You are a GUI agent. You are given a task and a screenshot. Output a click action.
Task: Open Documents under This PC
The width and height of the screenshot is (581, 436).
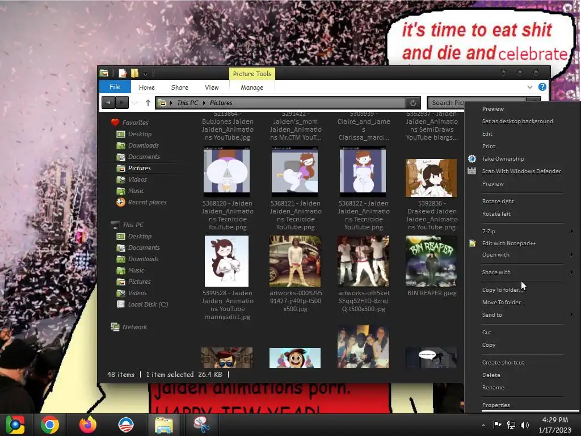144,248
